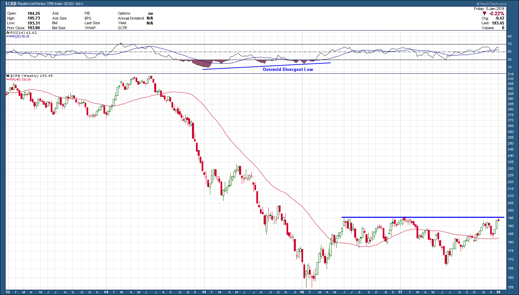Viewport: 519px width, 295px height.
Task: Click the candlestick legend icon beside $CRB (Weekly)
Action: [x=8, y=76]
